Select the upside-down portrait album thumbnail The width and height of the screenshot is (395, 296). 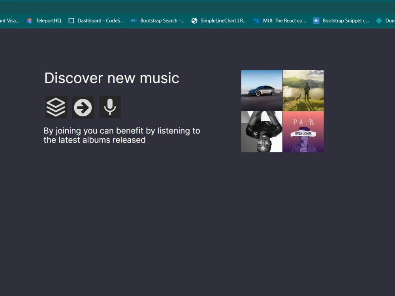pos(262,132)
